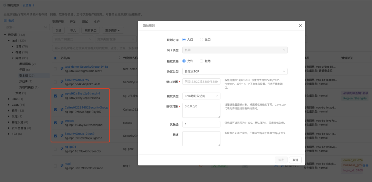
Task: Toggle the select-all checkbox in table header
Action: (55, 58)
